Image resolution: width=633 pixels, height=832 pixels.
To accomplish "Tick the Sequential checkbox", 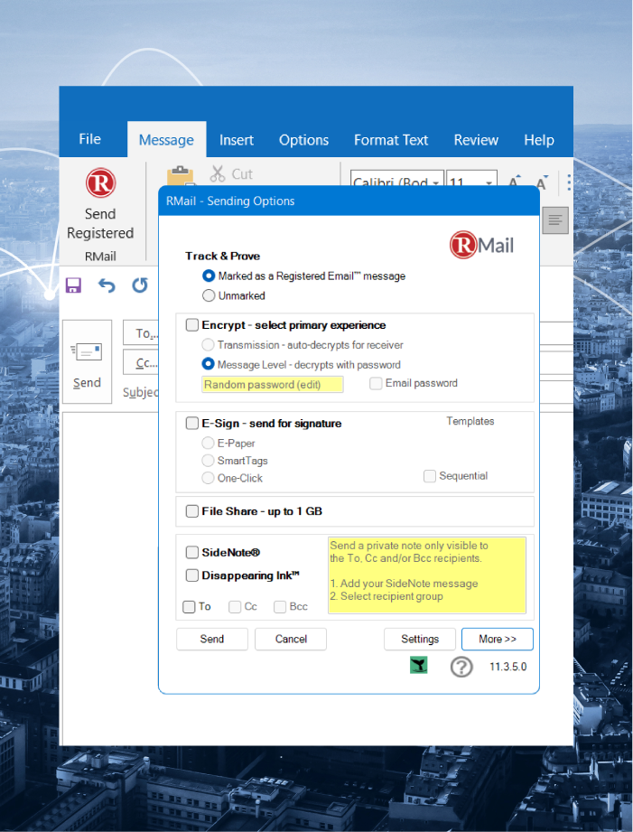I will [x=430, y=476].
